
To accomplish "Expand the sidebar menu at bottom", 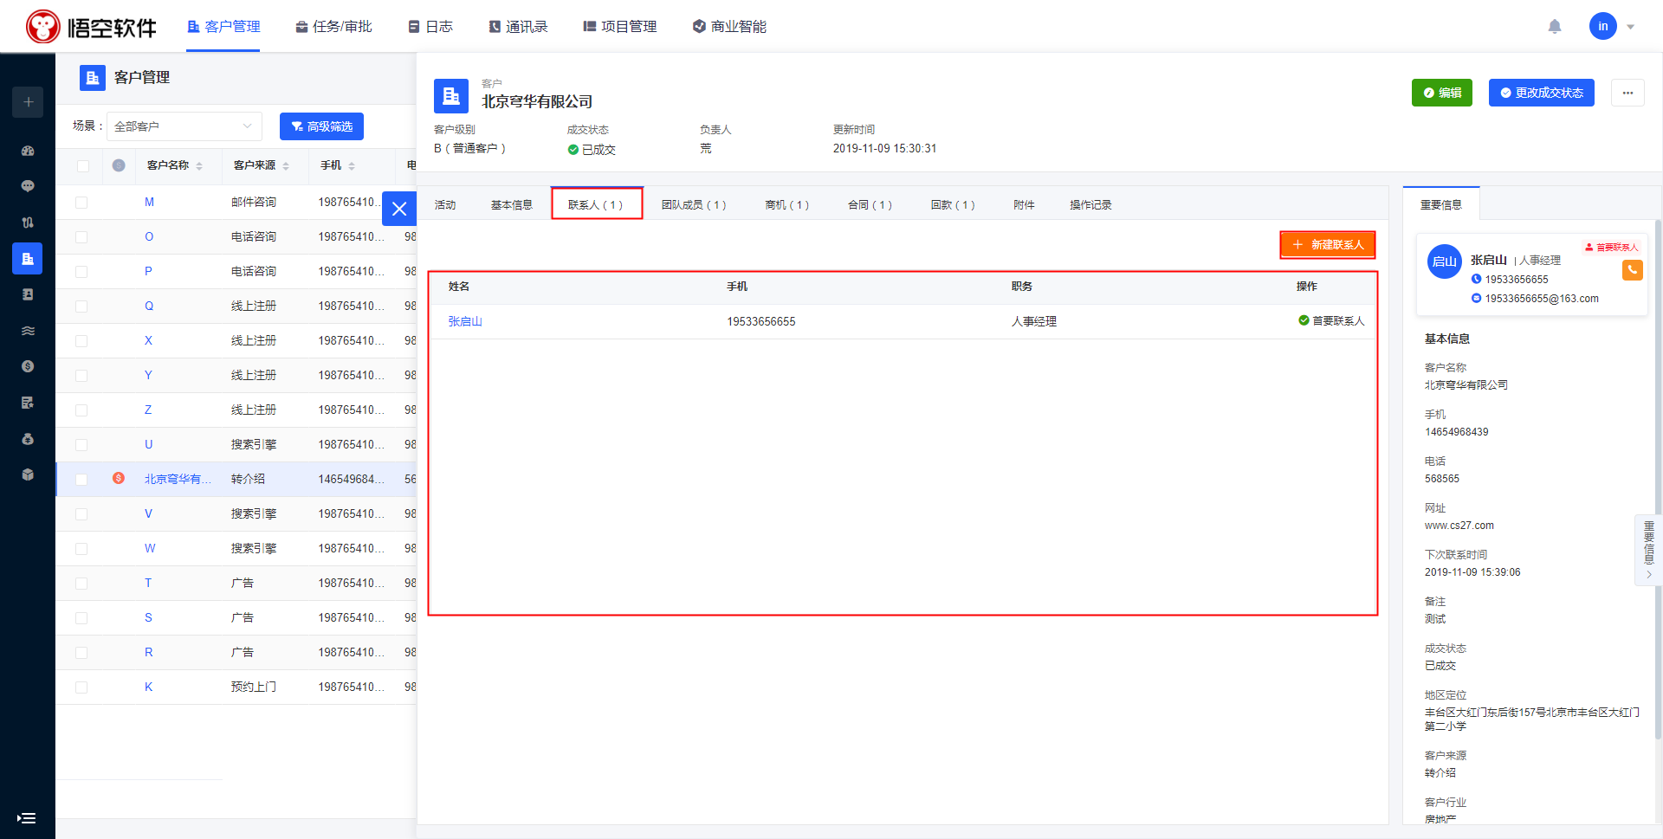I will point(27,817).
